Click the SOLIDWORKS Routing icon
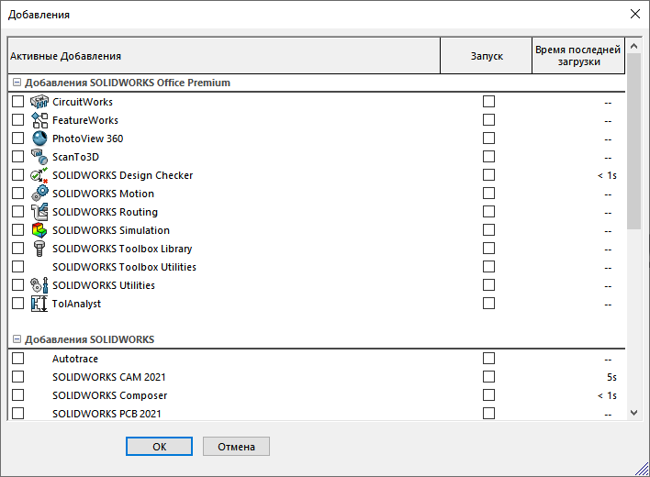650x477 pixels. [39, 212]
